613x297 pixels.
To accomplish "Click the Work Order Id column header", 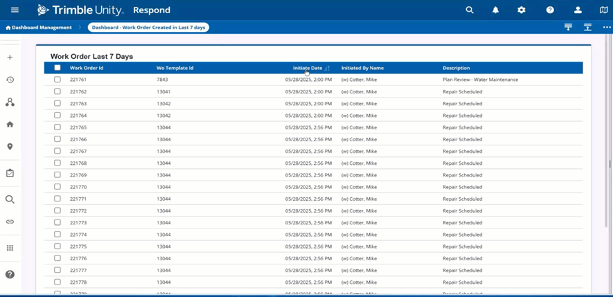I will tap(87, 68).
